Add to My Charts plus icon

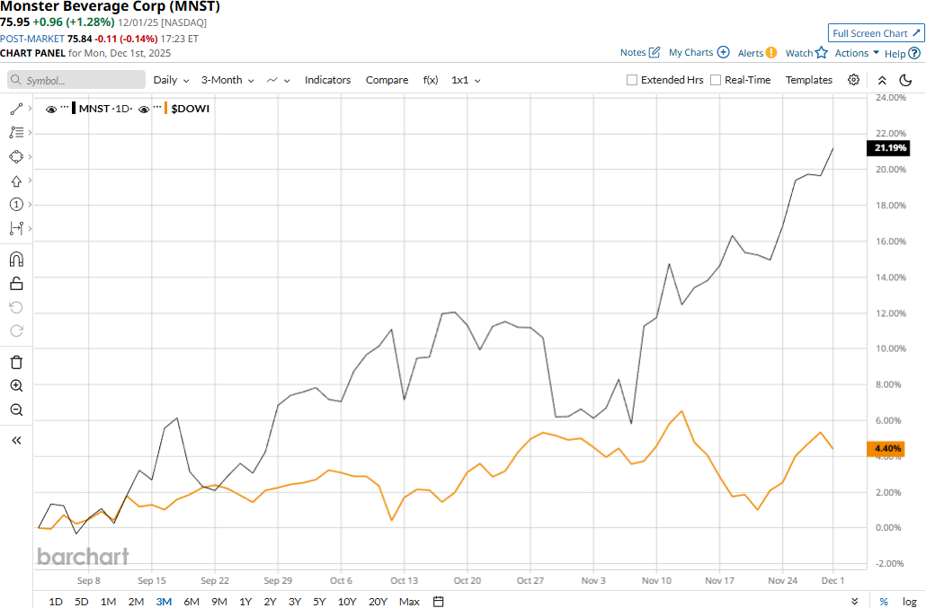click(x=724, y=52)
